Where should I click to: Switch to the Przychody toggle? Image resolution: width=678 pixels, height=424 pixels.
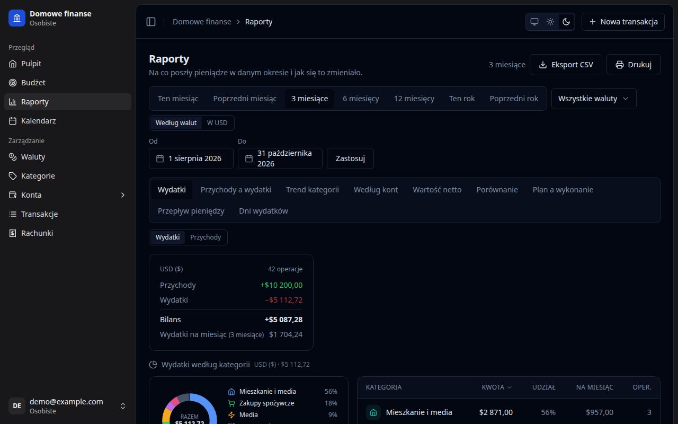pyautogui.click(x=206, y=237)
